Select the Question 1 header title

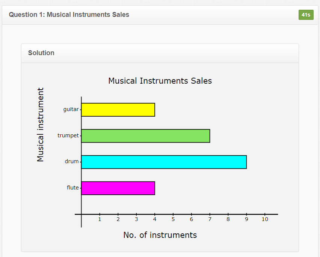69,15
